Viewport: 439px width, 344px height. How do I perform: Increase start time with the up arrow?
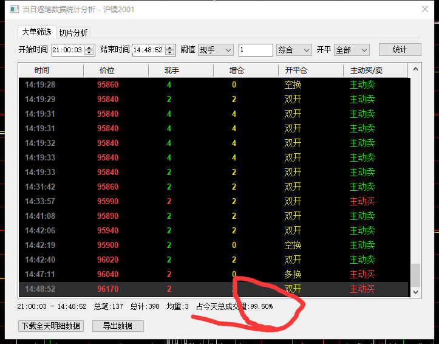click(x=89, y=47)
